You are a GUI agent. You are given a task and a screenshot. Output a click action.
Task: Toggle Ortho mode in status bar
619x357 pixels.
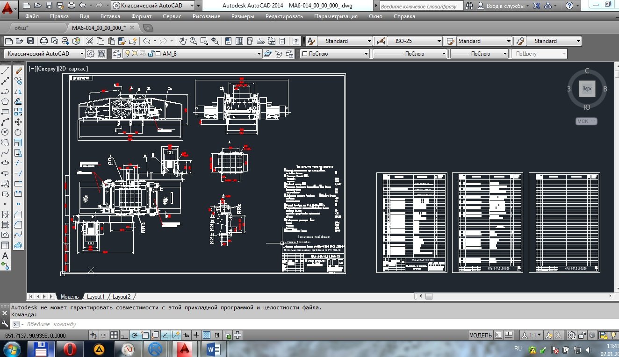coord(124,335)
